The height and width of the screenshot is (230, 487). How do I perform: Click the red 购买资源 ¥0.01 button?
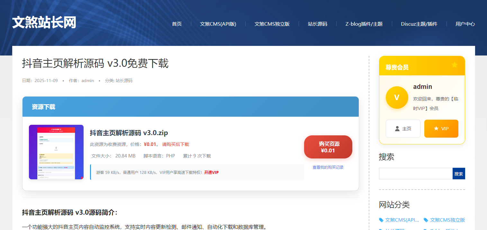pyautogui.click(x=328, y=147)
